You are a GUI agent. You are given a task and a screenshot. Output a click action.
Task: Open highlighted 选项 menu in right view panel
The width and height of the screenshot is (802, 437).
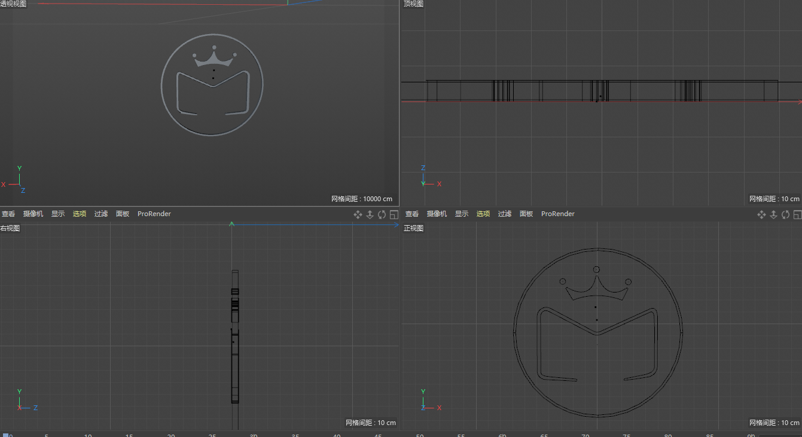coord(80,214)
